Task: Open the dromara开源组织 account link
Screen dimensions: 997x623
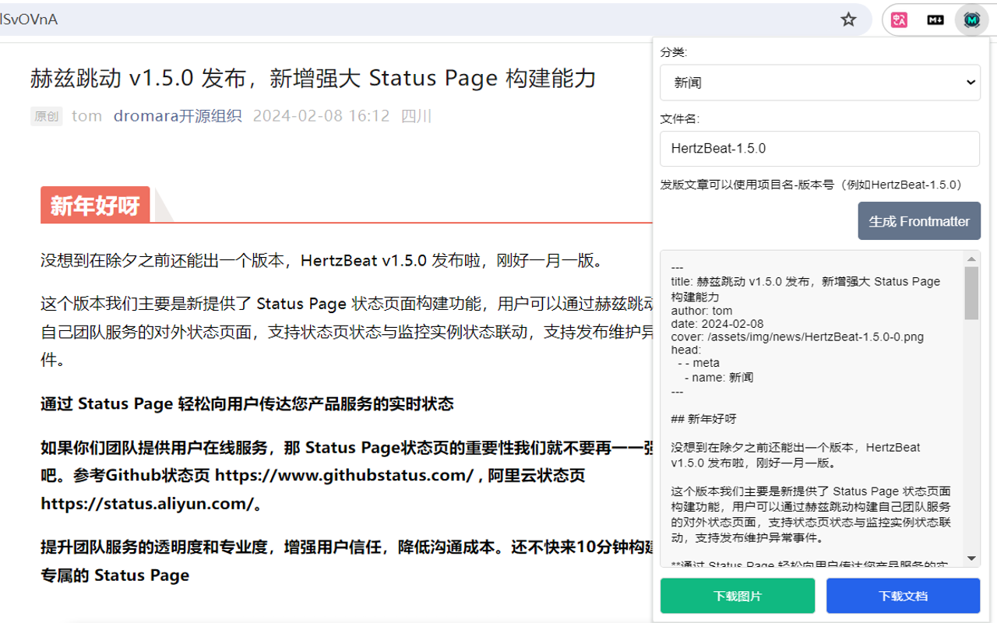Action: [178, 116]
